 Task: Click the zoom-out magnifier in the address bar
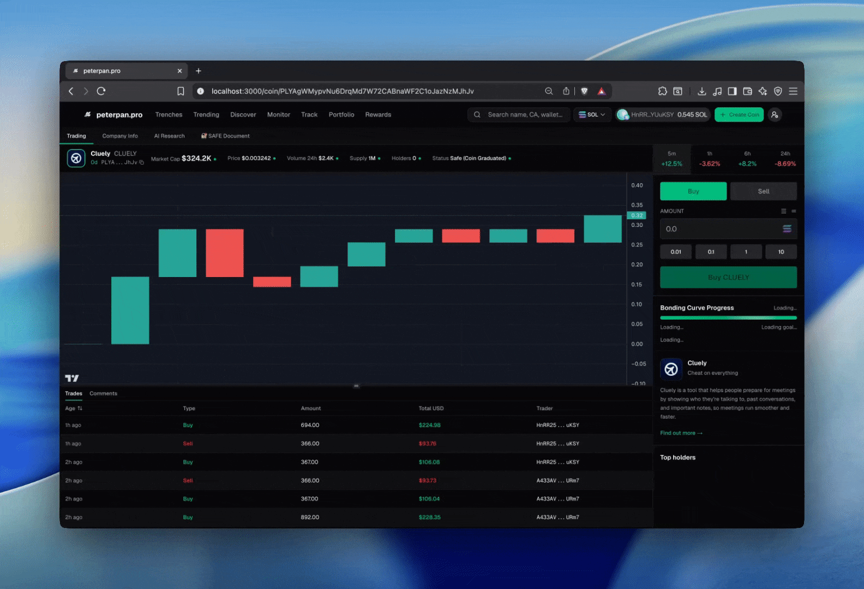pos(549,91)
